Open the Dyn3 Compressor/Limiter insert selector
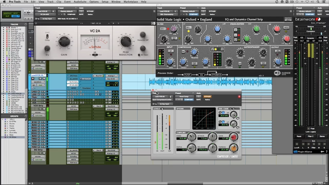The image size is (329, 185). pos(162,100)
